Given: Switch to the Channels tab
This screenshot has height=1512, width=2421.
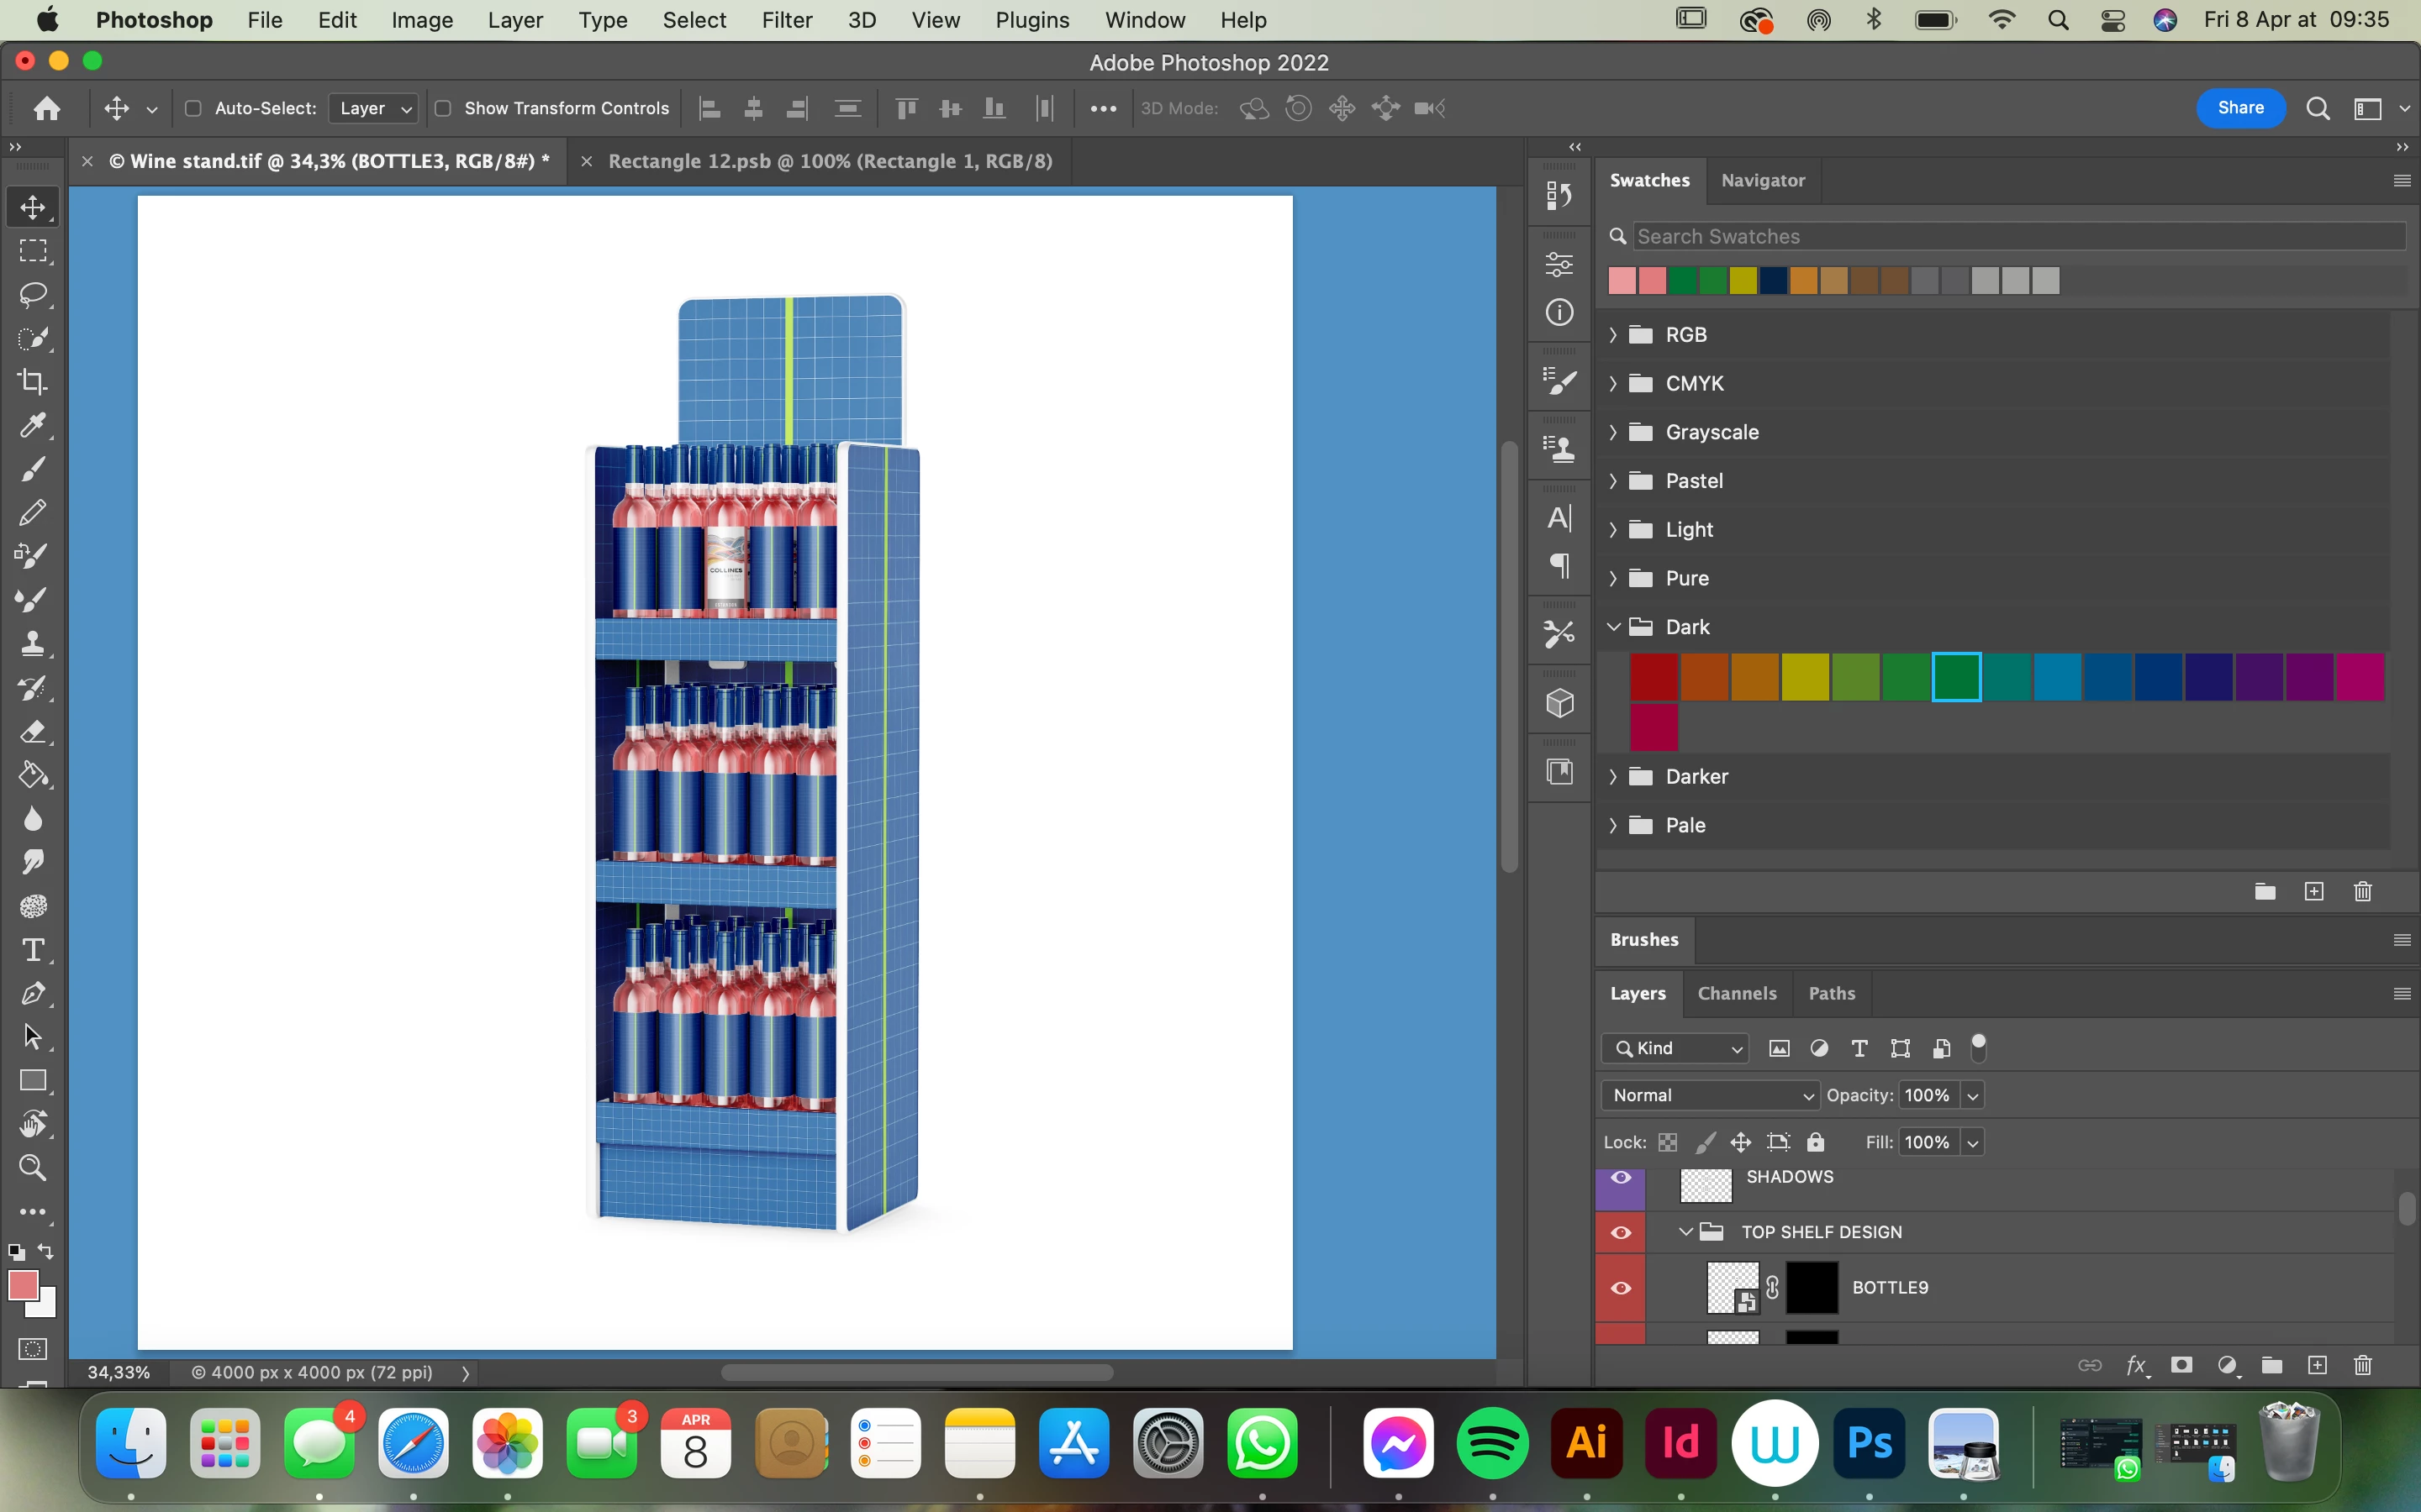Looking at the screenshot, I should [1737, 993].
